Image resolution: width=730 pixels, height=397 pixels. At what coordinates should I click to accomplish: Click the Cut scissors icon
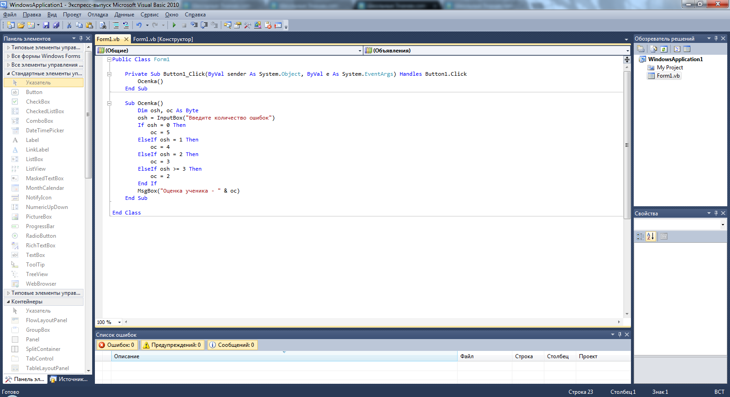(x=69, y=26)
